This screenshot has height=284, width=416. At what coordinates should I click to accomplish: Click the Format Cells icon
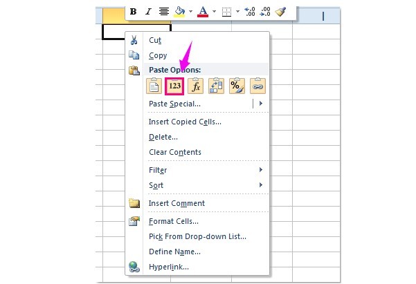[134, 221]
